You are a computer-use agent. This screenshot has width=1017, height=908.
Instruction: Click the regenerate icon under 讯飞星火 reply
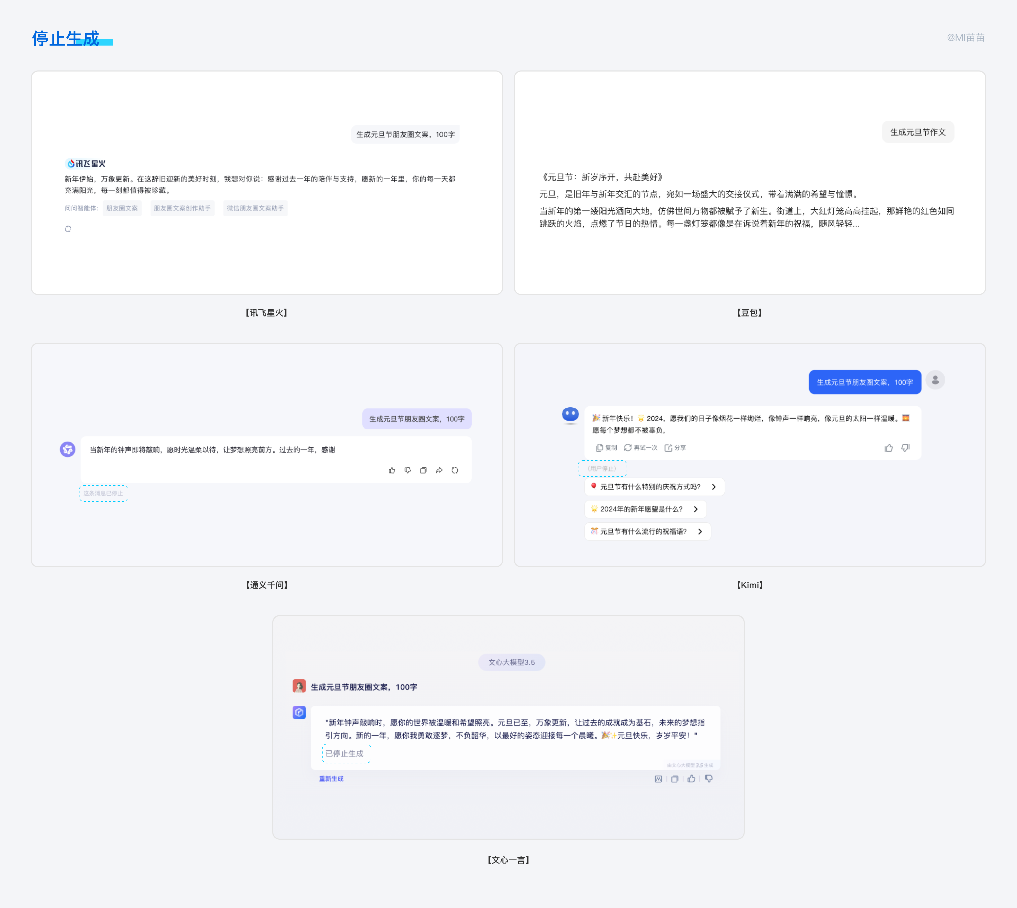coord(68,229)
